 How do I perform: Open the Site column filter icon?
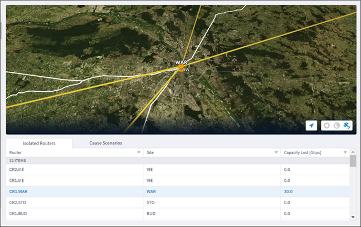pos(276,152)
